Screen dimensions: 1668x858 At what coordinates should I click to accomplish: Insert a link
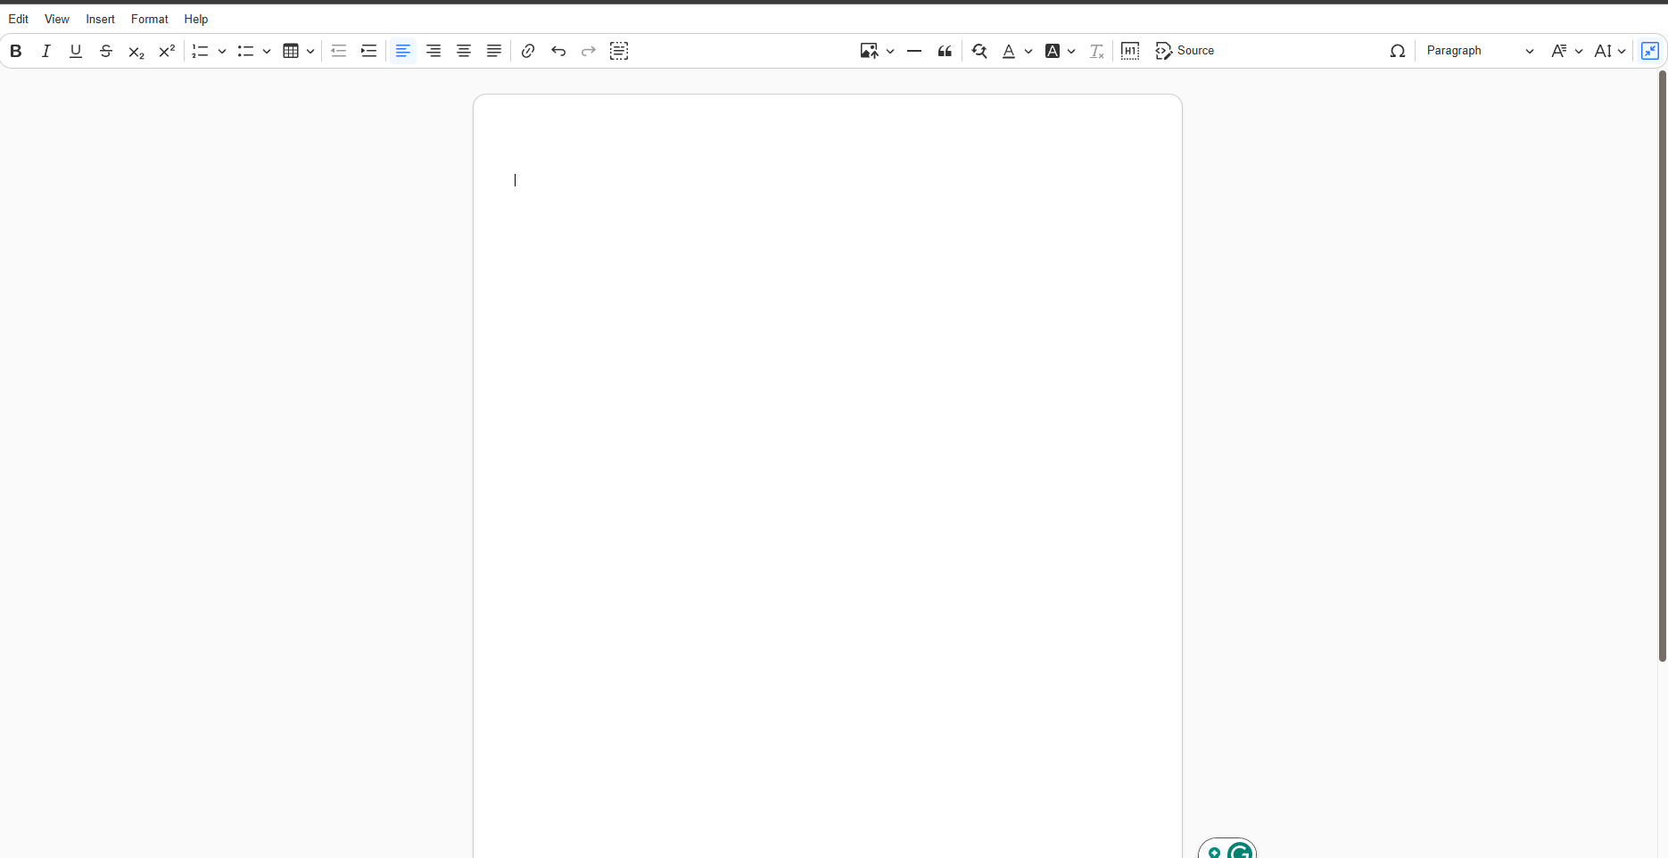point(527,51)
